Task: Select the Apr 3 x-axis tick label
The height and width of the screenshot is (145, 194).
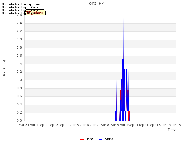Action: coord(54,125)
